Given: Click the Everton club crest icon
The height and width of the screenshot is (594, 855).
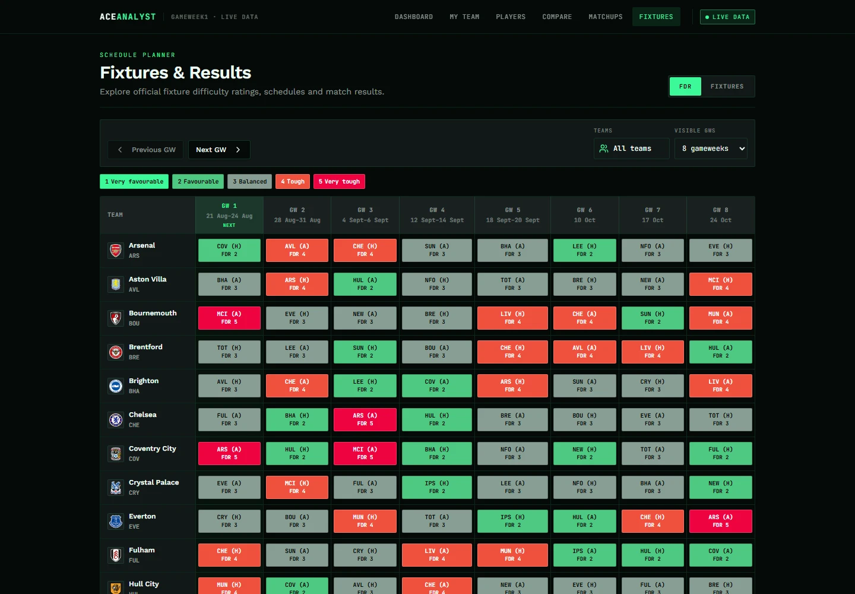Looking at the screenshot, I should pyautogui.click(x=116, y=522).
